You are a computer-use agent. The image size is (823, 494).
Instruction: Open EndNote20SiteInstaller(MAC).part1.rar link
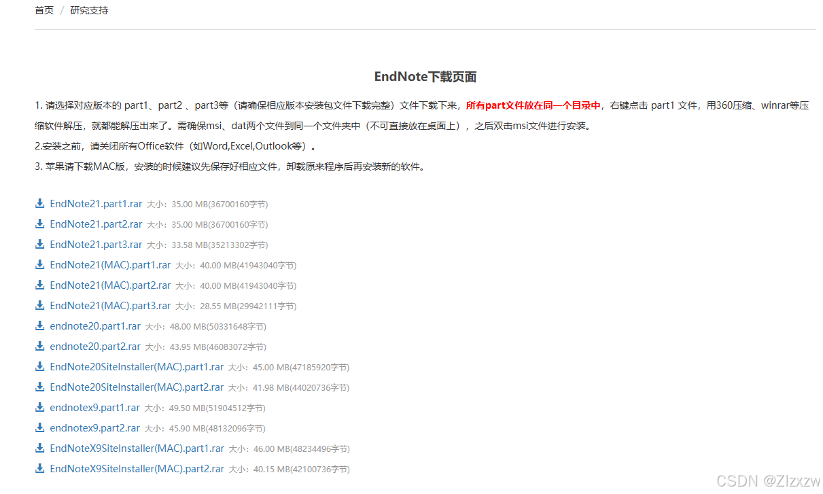(x=137, y=367)
